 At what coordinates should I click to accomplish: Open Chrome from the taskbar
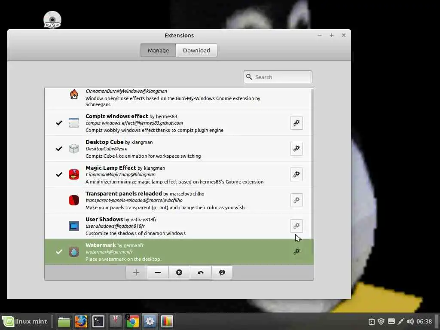(132, 321)
